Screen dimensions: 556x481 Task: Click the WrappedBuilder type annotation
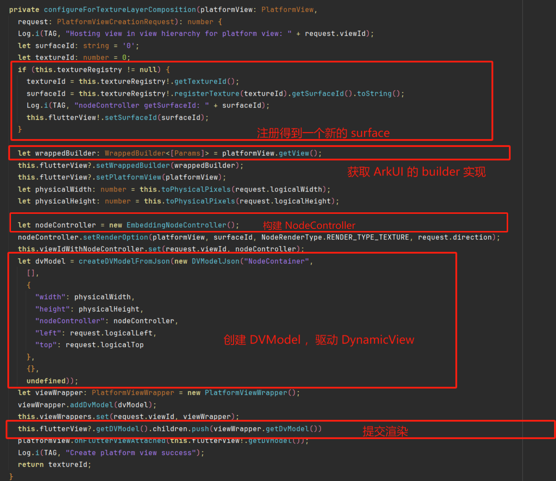[135, 154]
